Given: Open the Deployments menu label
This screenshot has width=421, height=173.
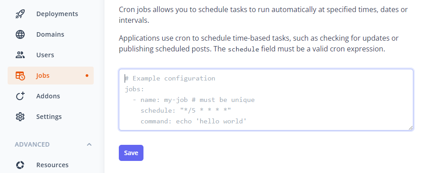Looking at the screenshot, I should (x=57, y=14).
